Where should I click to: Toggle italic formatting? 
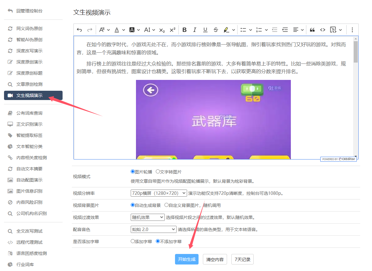click(195, 30)
